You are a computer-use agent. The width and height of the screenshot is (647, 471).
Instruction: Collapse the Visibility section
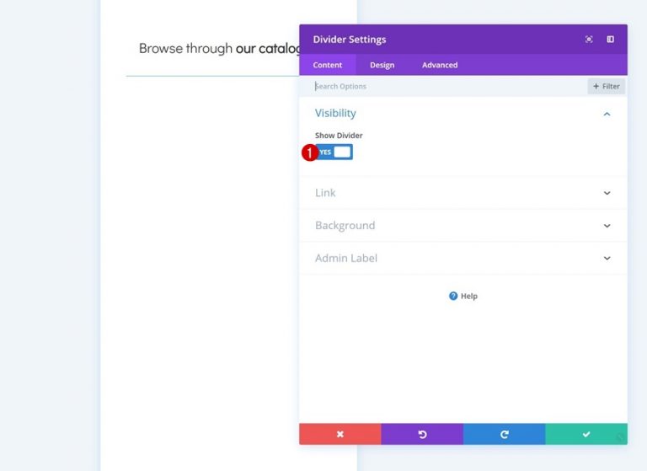coord(607,114)
